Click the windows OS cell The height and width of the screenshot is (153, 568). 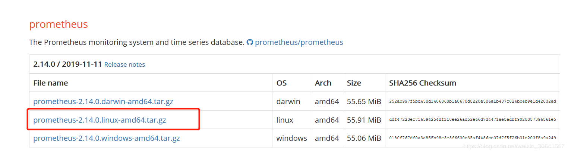click(291, 139)
